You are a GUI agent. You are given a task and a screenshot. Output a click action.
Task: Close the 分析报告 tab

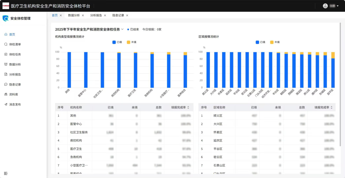click(105, 15)
